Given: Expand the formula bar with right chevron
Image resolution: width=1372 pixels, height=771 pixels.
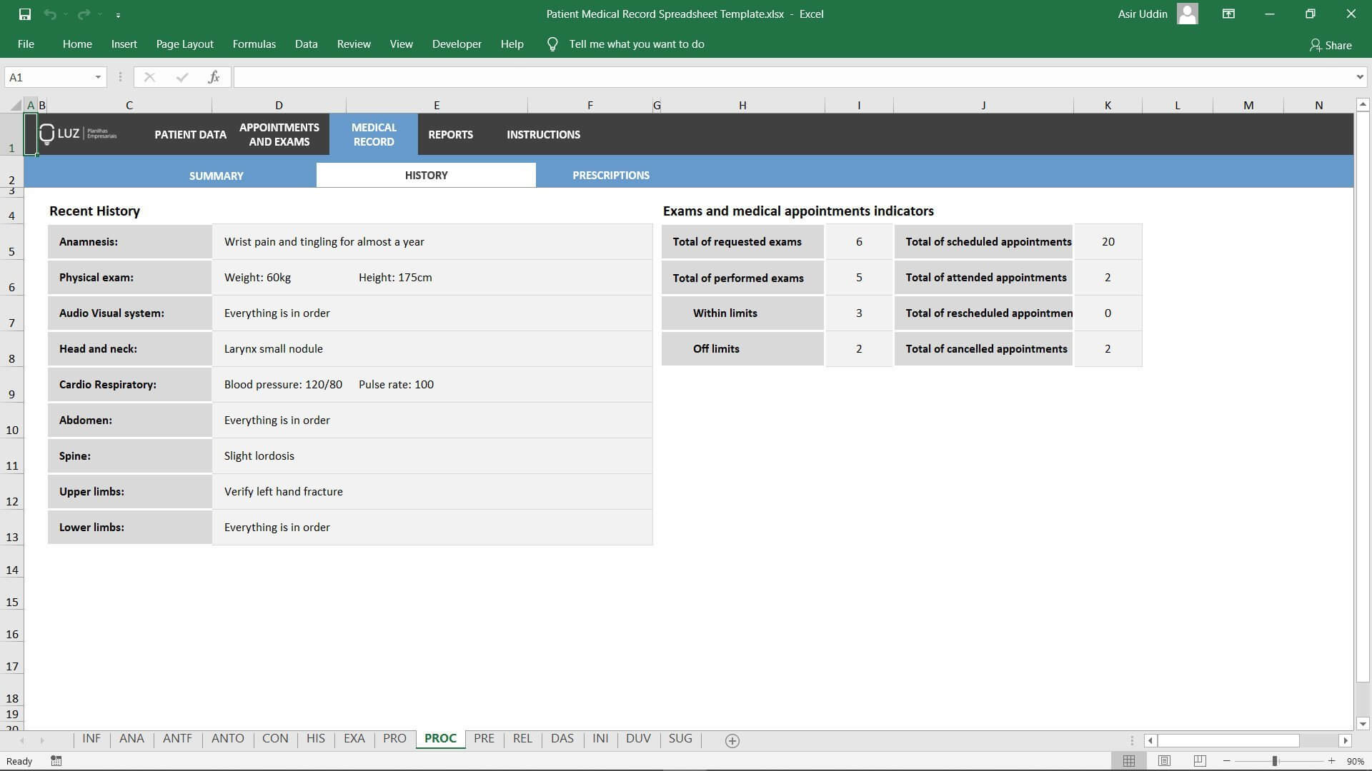Looking at the screenshot, I should [1359, 77].
